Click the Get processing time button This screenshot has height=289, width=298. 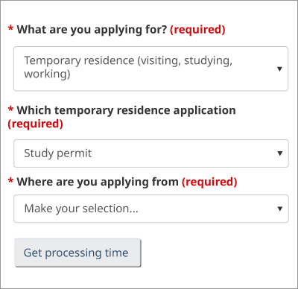click(77, 253)
